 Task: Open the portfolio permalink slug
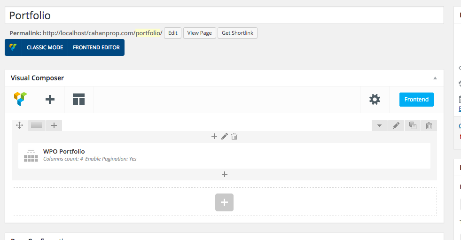click(148, 33)
